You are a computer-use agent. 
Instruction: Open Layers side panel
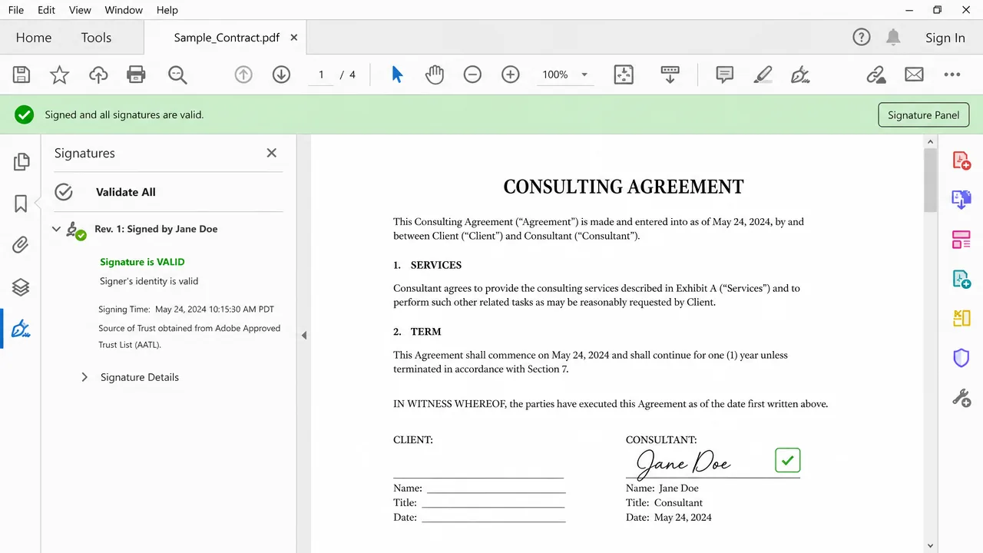tap(21, 287)
